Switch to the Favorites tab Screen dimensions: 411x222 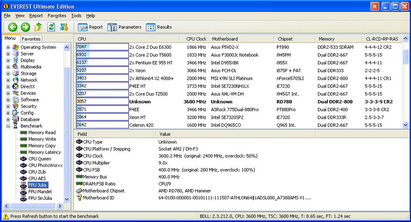(x=31, y=39)
